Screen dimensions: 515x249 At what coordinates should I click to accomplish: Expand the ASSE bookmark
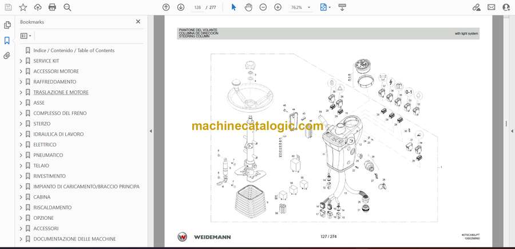tap(21, 103)
